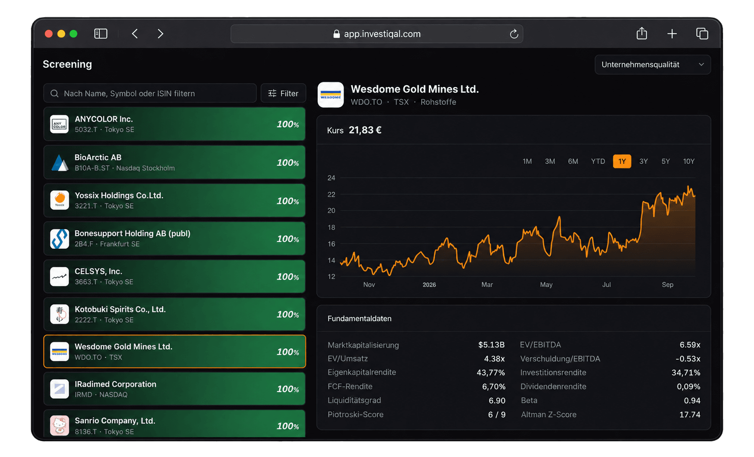Image resolution: width=754 pixels, height=457 pixels.
Task: Click the ANYCOLOR Inc. company logo
Action: pos(60,124)
